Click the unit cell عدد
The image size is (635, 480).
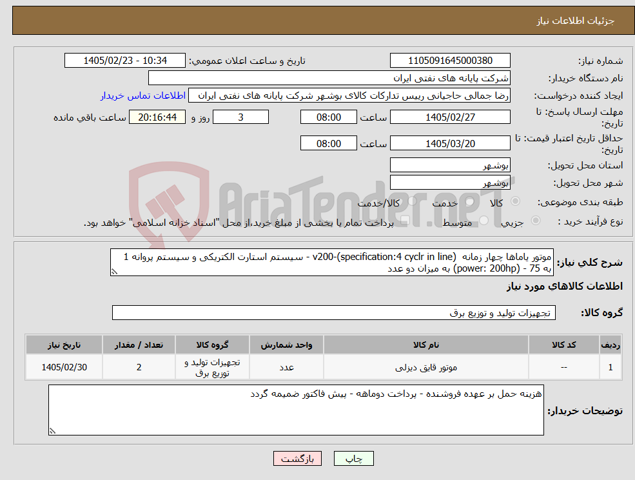(x=286, y=367)
